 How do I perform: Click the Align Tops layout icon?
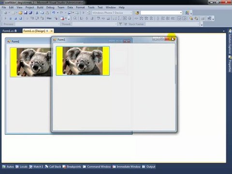[98, 18]
